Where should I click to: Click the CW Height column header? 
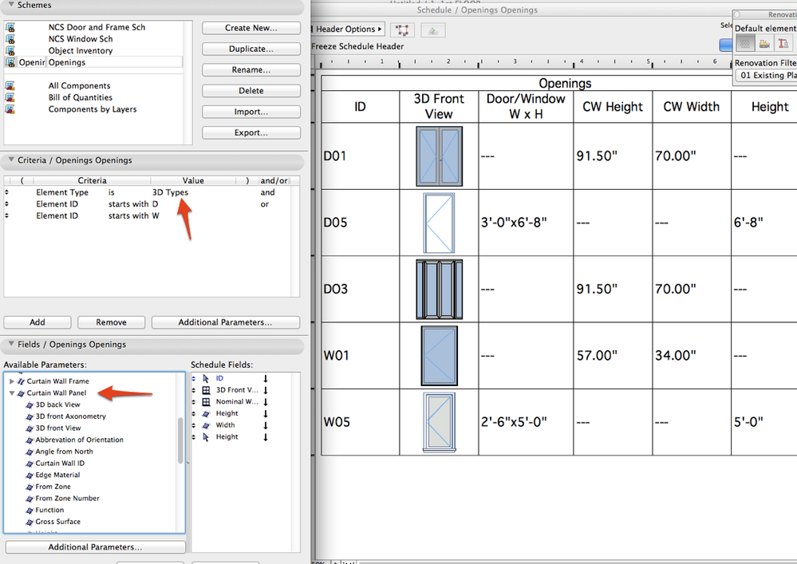(x=613, y=107)
